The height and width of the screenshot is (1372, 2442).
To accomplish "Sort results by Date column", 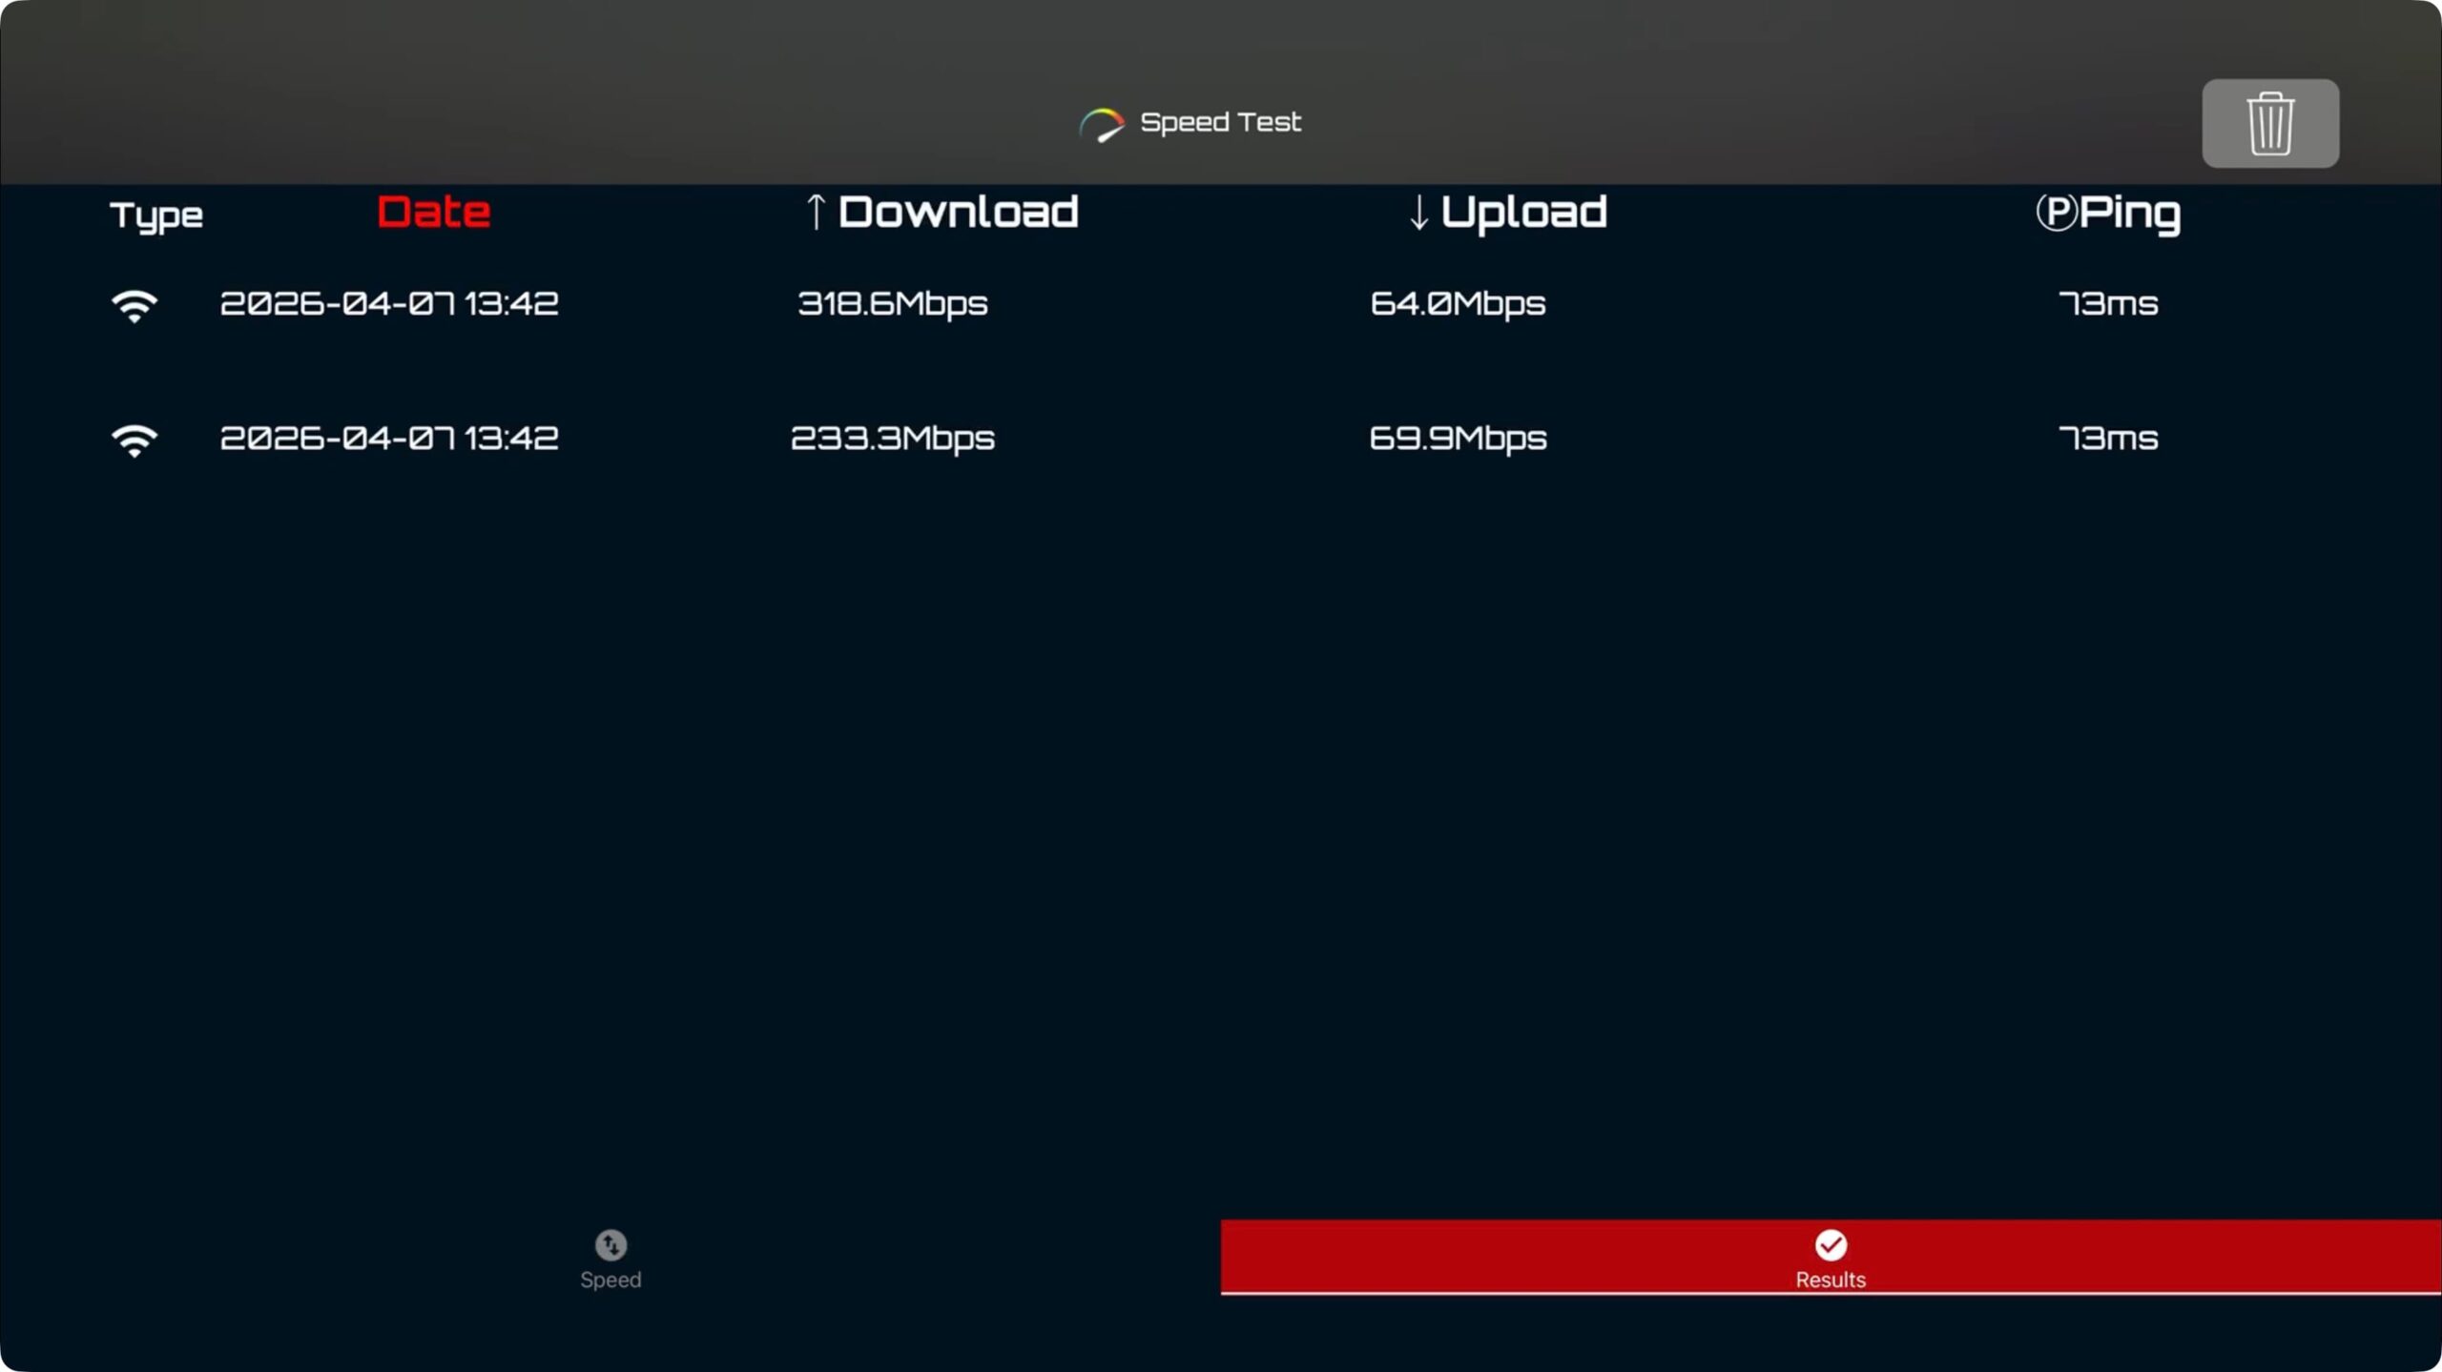I will coord(434,212).
